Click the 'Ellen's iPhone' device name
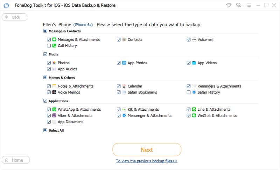 (x=57, y=24)
